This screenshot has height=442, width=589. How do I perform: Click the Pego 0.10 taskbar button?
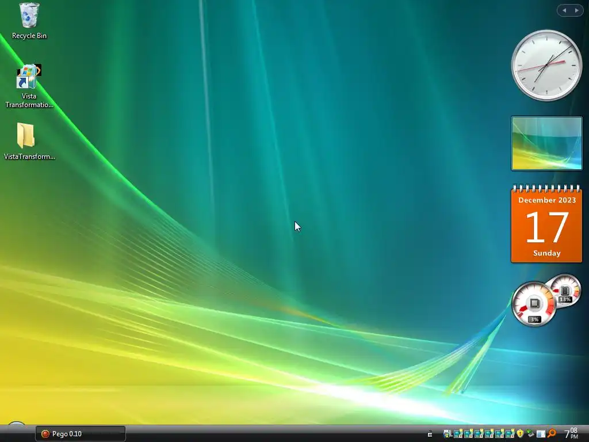(81, 434)
